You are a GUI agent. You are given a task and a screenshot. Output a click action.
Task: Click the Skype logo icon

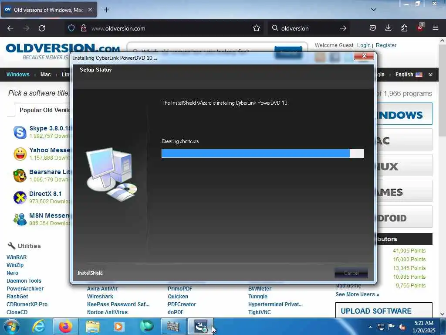(x=20, y=132)
